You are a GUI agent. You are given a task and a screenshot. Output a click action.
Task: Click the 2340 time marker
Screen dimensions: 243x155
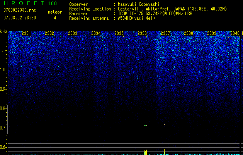(x=235, y=33)
